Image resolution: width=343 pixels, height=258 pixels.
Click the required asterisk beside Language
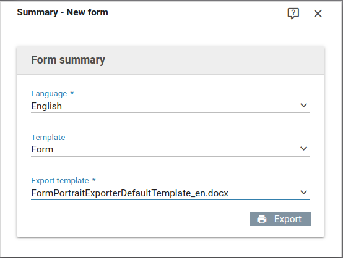pos(72,93)
